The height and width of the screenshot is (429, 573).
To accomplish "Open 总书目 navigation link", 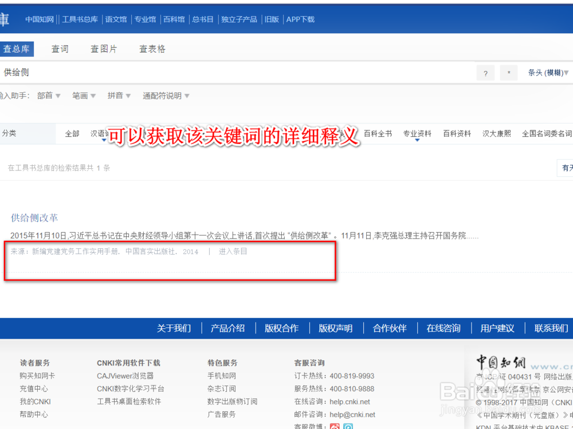I will [203, 19].
